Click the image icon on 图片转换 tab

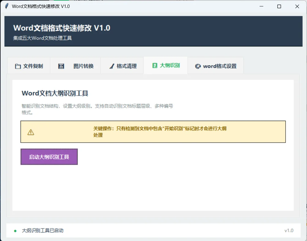tap(61, 65)
